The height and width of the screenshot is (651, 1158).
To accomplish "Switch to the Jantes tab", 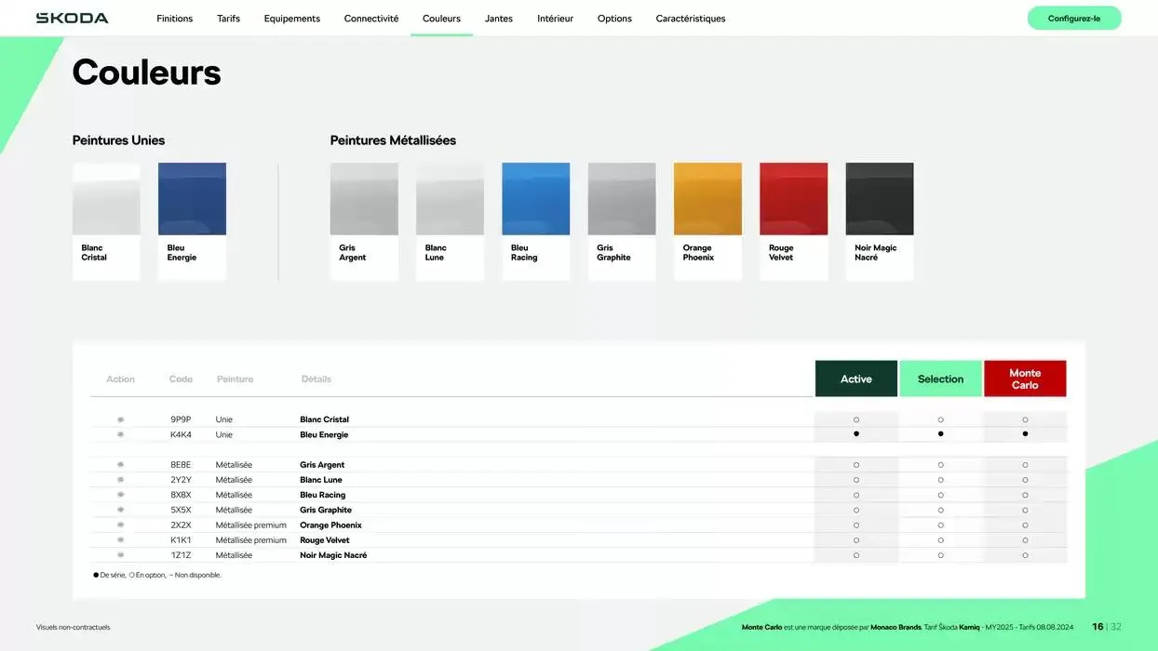I will (499, 19).
